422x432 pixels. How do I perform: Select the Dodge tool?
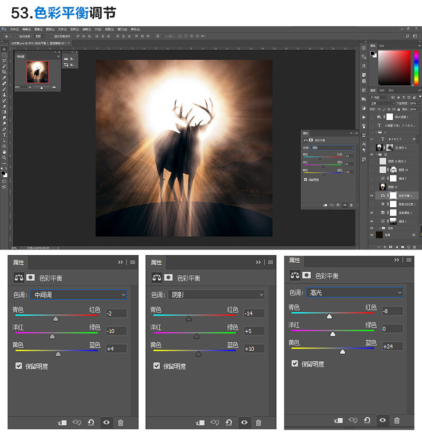pyautogui.click(x=4, y=123)
